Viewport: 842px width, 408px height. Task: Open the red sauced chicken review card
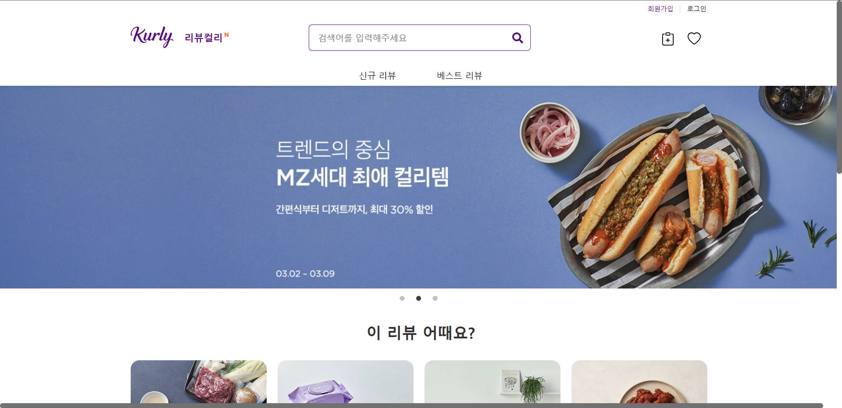pos(639,382)
